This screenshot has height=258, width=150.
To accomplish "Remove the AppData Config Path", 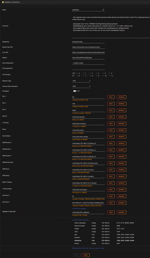I will point(122,213).
